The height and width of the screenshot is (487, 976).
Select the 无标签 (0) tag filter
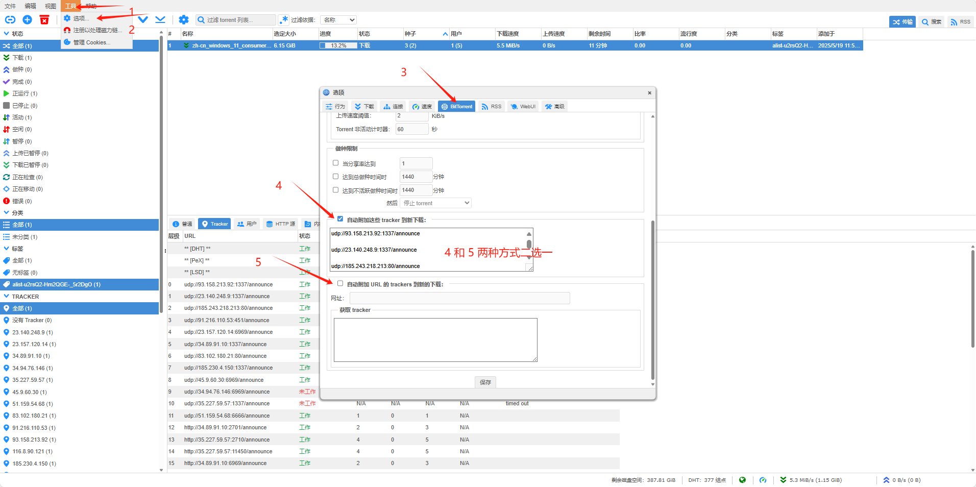coord(80,273)
